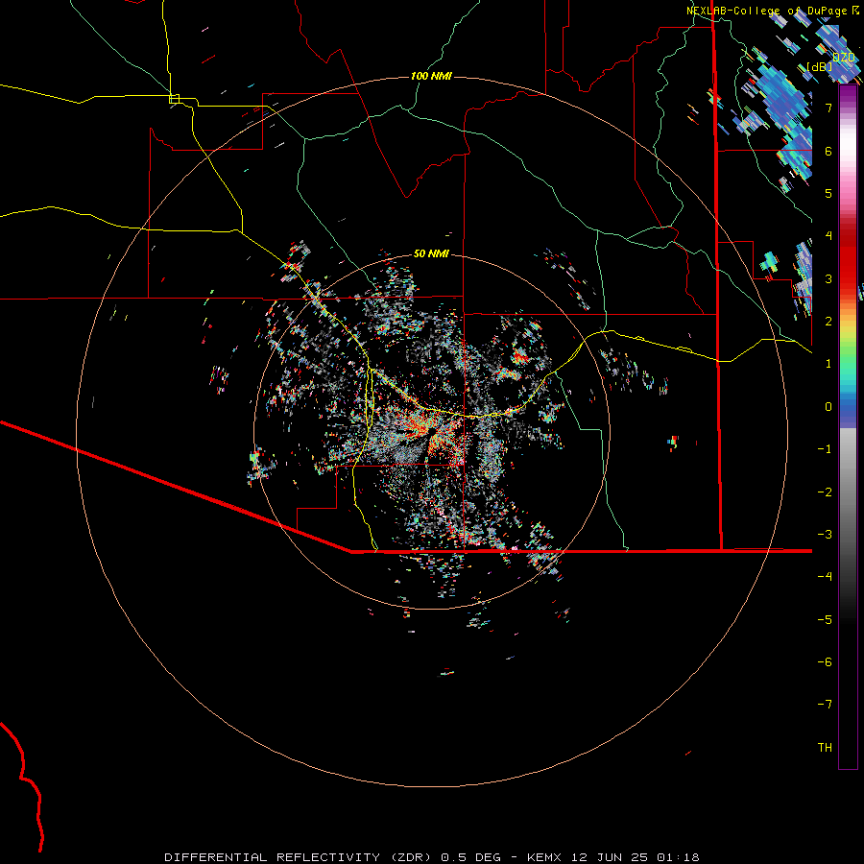The height and width of the screenshot is (864, 864).
Task: Click the '12 JUN 25 01:18' timestamp
Action: (x=635, y=857)
